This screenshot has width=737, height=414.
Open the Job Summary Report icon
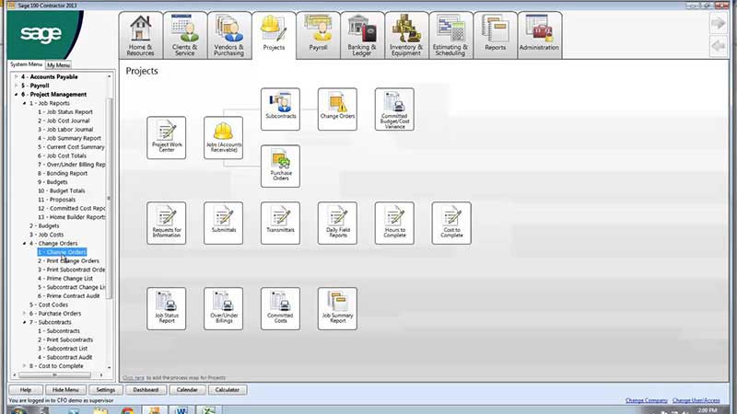(x=337, y=309)
